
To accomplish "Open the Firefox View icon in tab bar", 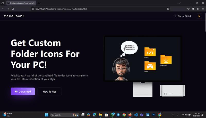I will (3, 3).
